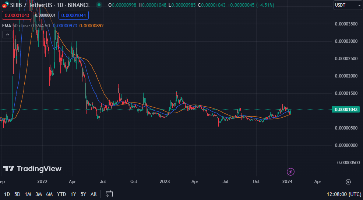
Task: Click the blue EMA value 0.00000973
Action: coord(65,26)
